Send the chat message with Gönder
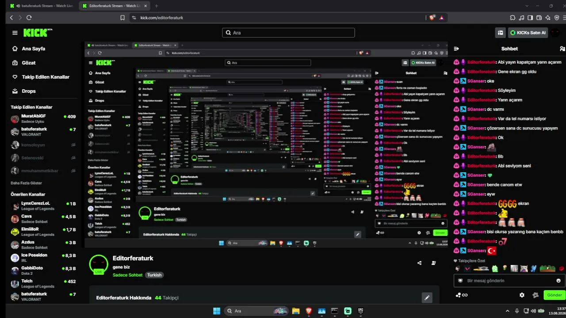Screen dimensions: 566x318 (555, 295)
